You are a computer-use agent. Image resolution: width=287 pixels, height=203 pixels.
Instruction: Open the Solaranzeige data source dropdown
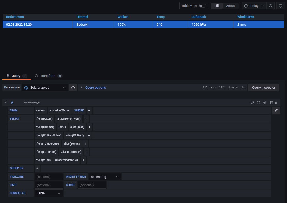[x=45, y=88]
